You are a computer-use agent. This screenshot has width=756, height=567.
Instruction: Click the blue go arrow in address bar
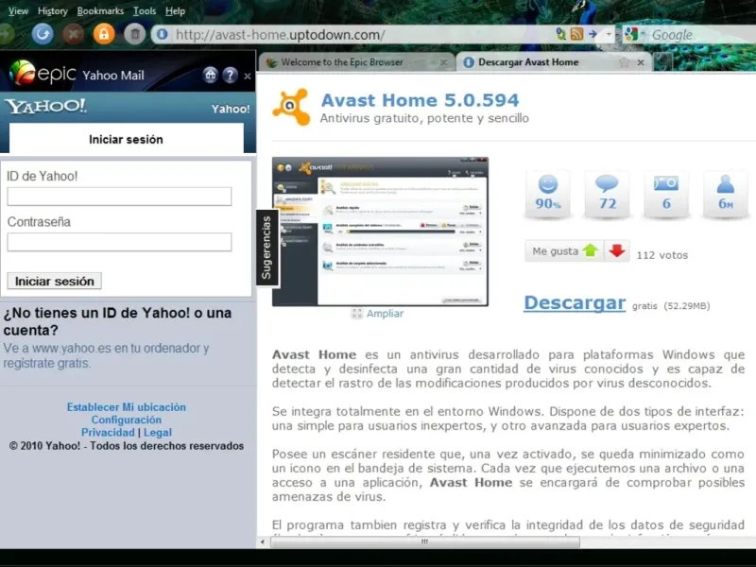593,34
